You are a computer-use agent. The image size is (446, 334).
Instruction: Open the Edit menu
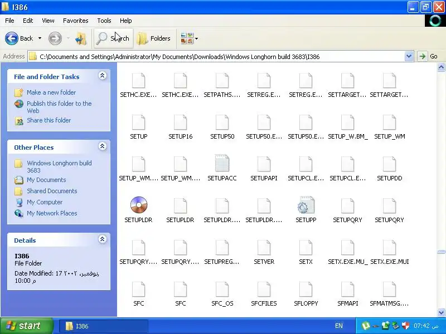click(28, 21)
